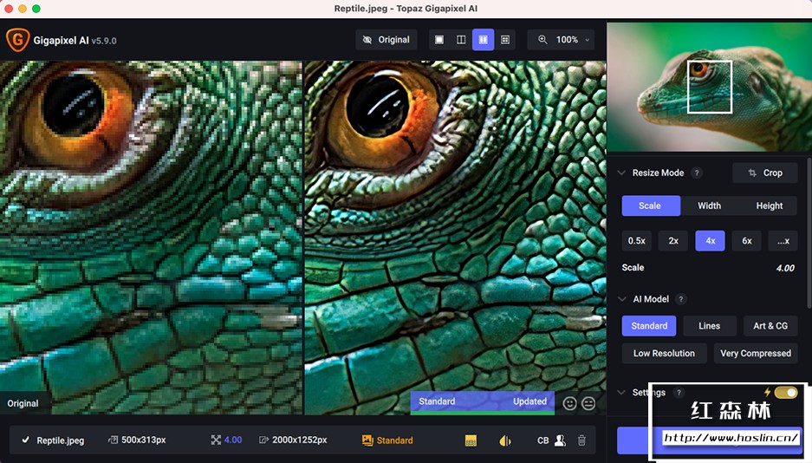Image resolution: width=812 pixels, height=463 pixels.
Task: Collapse the AI Model section
Action: (x=622, y=299)
